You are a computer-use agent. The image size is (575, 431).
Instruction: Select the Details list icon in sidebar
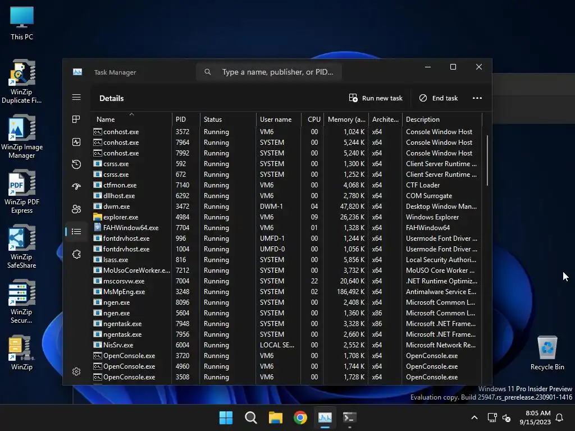tap(76, 231)
